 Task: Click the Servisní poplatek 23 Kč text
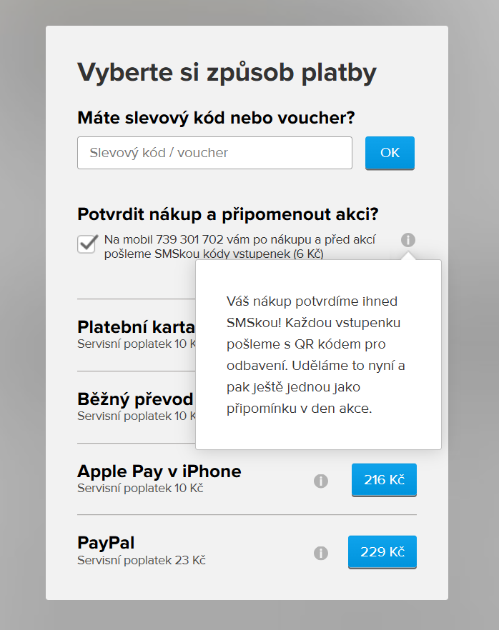point(141,561)
